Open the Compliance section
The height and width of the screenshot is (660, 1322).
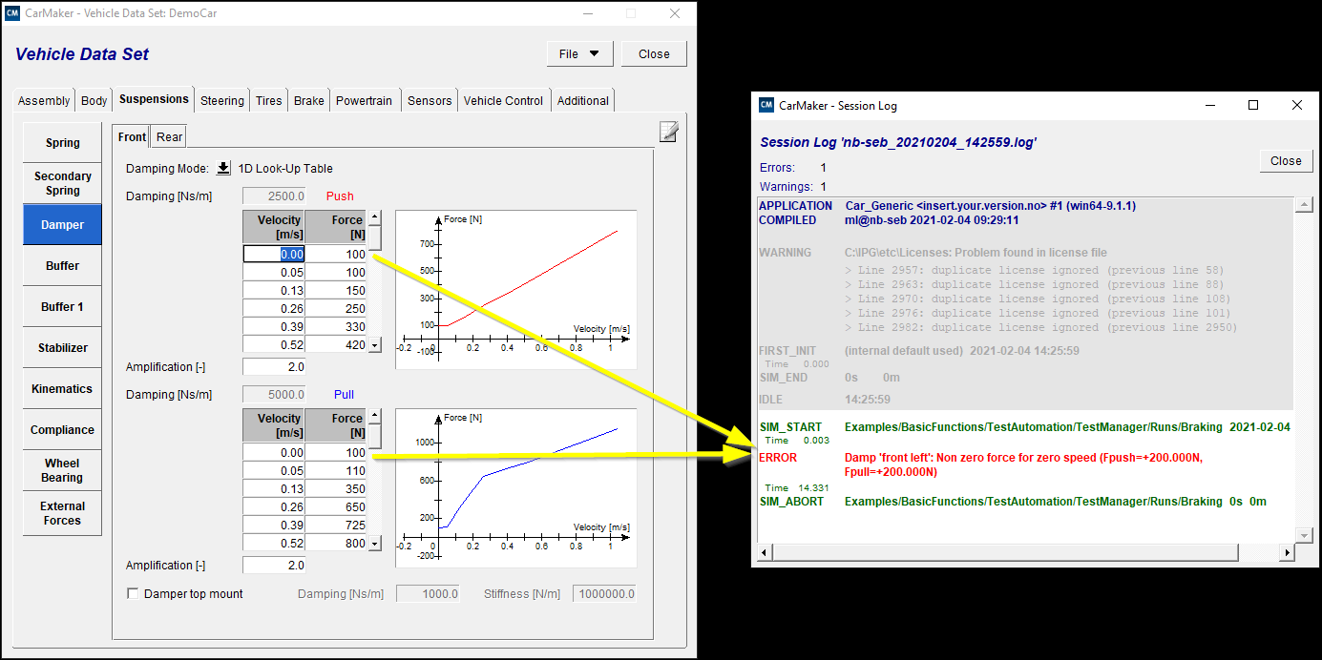point(62,430)
